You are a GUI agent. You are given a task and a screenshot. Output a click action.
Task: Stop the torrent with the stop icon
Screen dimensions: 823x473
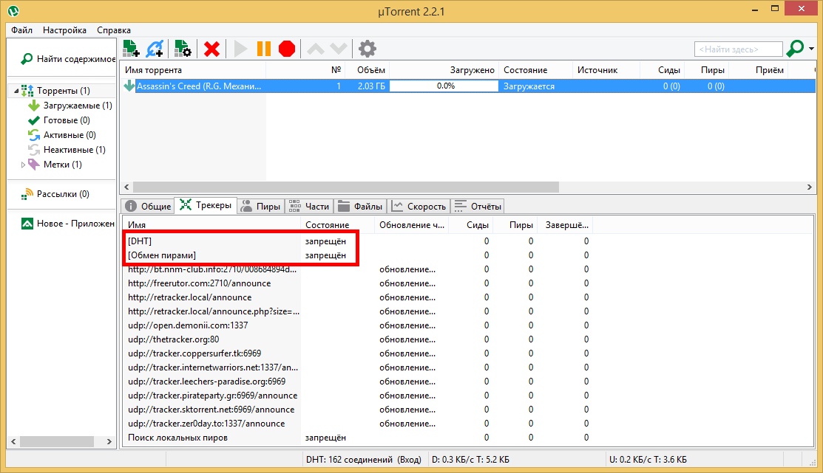pos(287,48)
